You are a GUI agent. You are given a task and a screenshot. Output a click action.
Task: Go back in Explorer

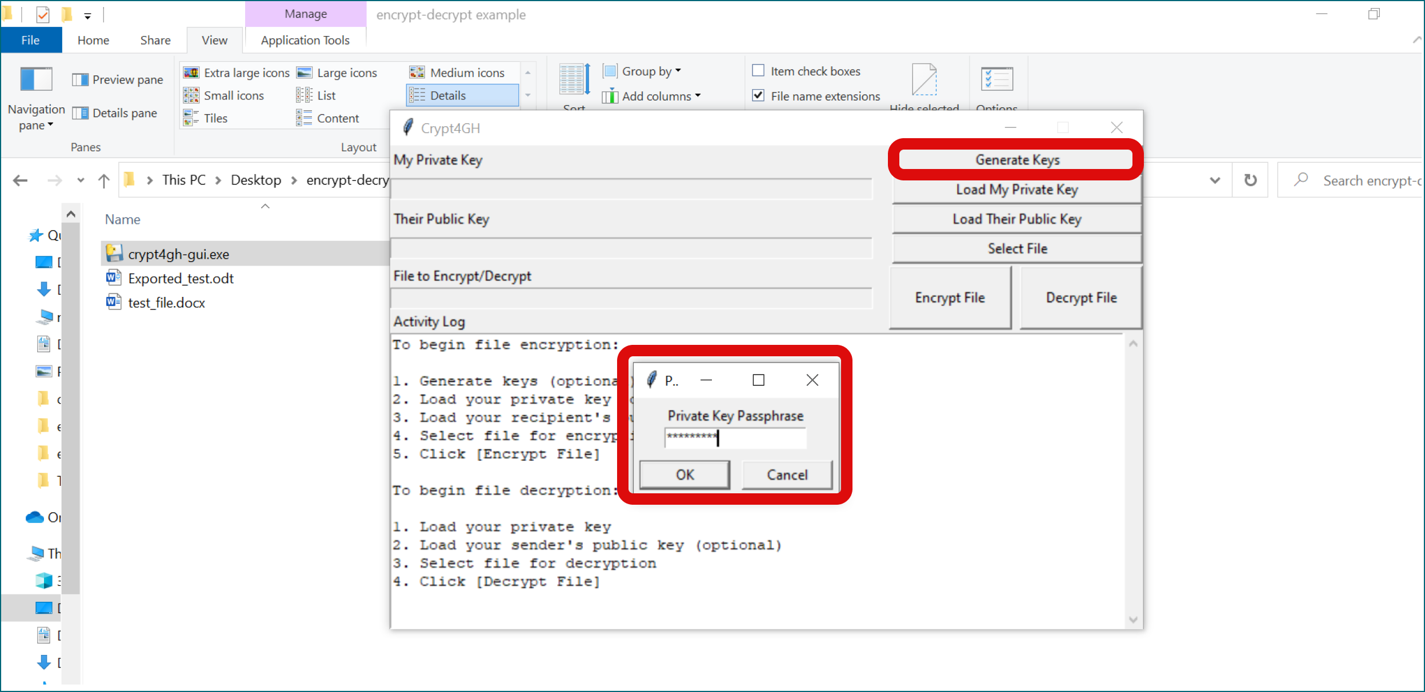pyautogui.click(x=21, y=181)
